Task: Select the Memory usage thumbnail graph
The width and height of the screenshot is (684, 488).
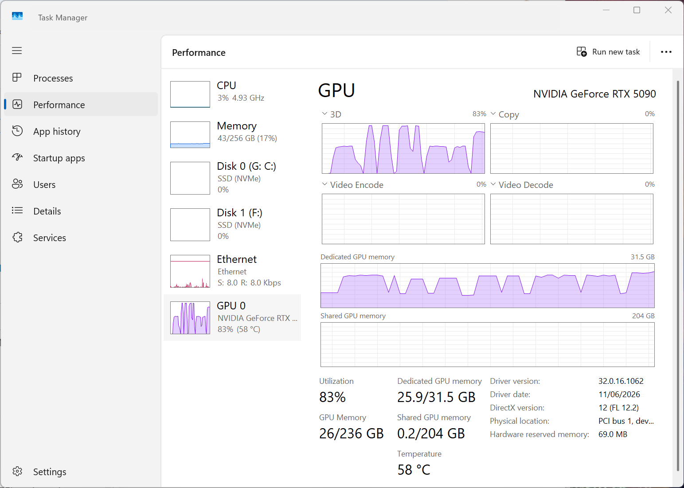Action: tap(190, 135)
